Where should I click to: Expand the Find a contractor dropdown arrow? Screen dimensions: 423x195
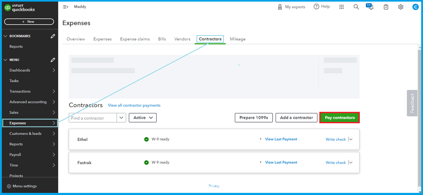[121, 118]
